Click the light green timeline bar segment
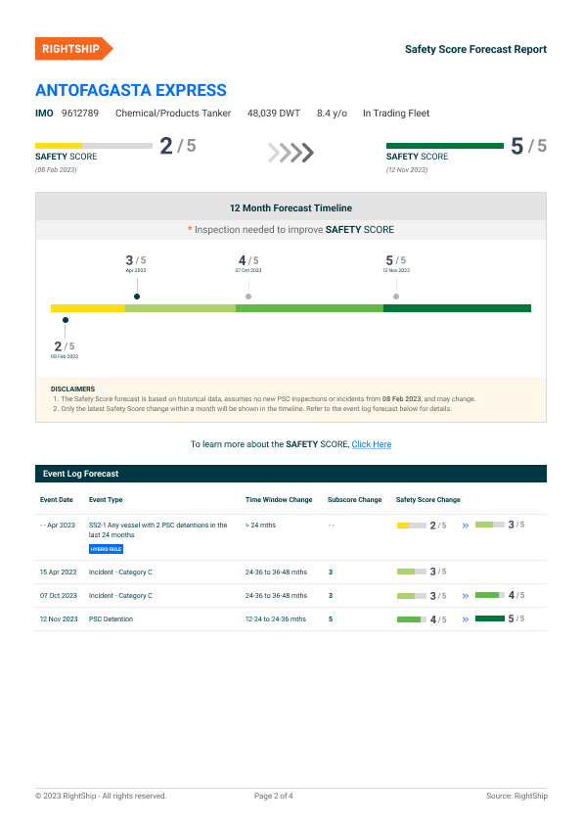This screenshot has width=582, height=824. pos(180,308)
